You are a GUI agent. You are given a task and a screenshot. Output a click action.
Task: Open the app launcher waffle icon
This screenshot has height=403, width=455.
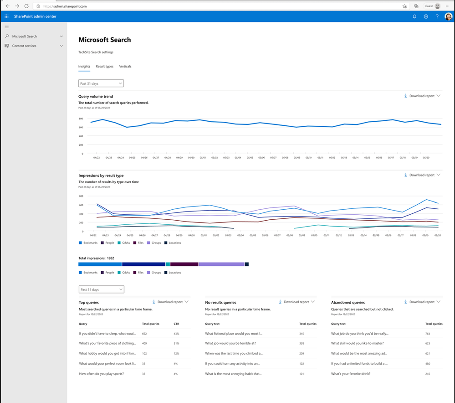tap(6, 16)
